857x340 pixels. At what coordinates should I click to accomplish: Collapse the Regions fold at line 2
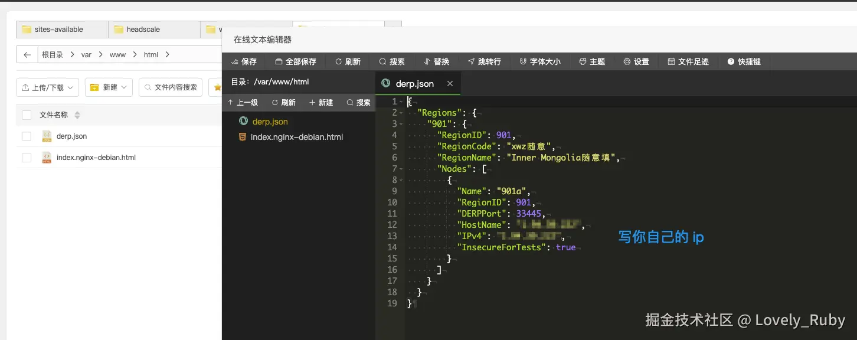tap(401, 113)
